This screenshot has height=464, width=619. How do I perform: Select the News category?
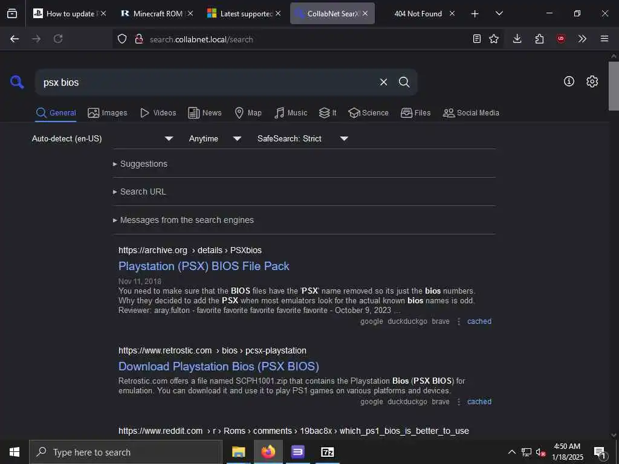[x=205, y=113]
